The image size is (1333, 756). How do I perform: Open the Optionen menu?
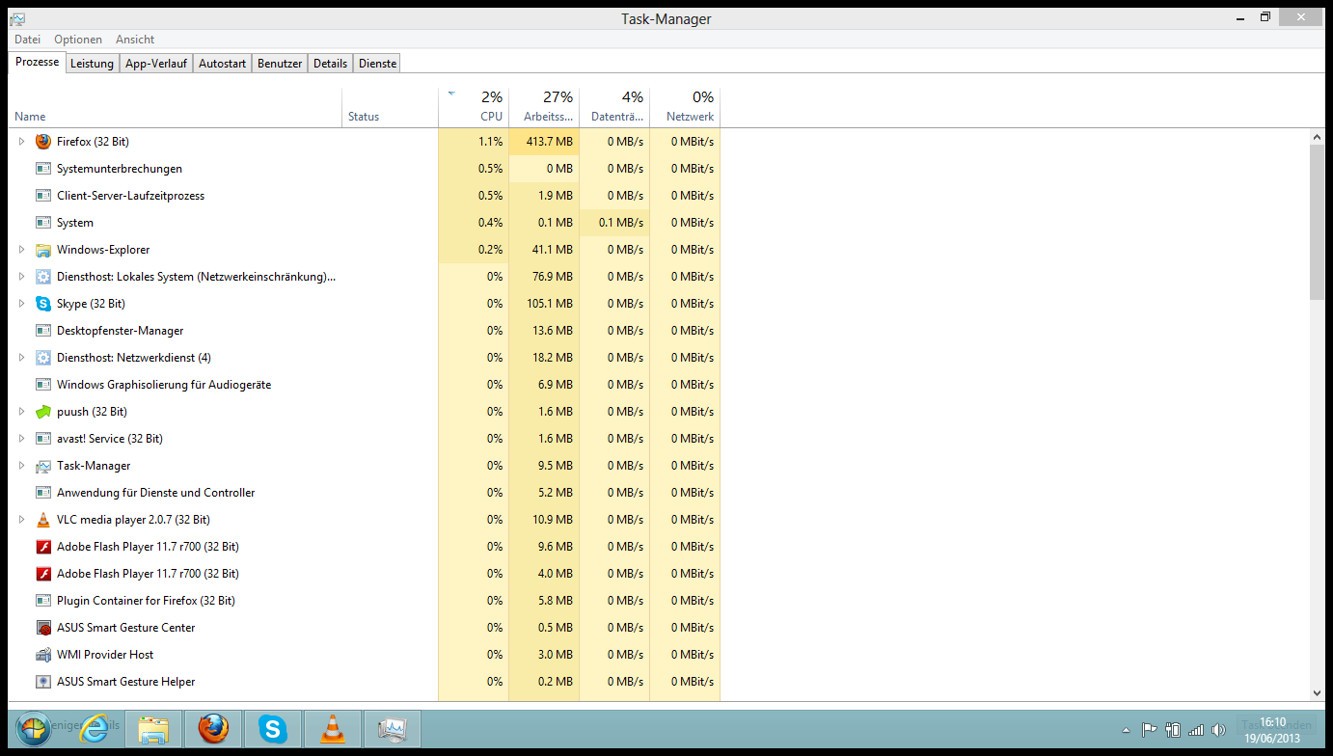[x=78, y=40]
